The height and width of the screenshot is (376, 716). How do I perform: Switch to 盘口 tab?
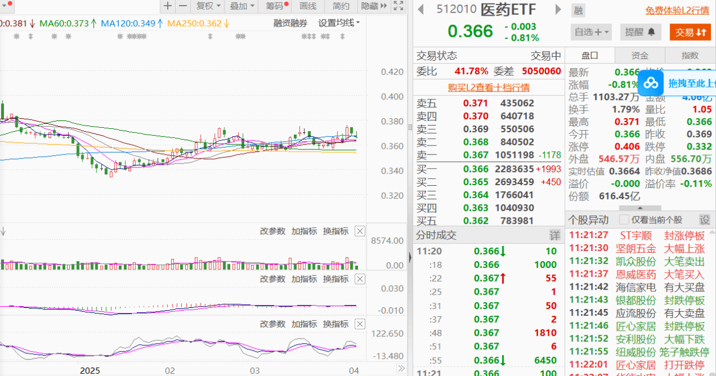click(x=590, y=55)
